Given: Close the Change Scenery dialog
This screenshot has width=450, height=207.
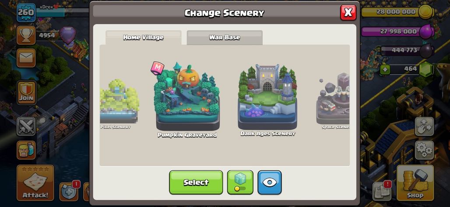Looking at the screenshot, I should pos(348,13).
